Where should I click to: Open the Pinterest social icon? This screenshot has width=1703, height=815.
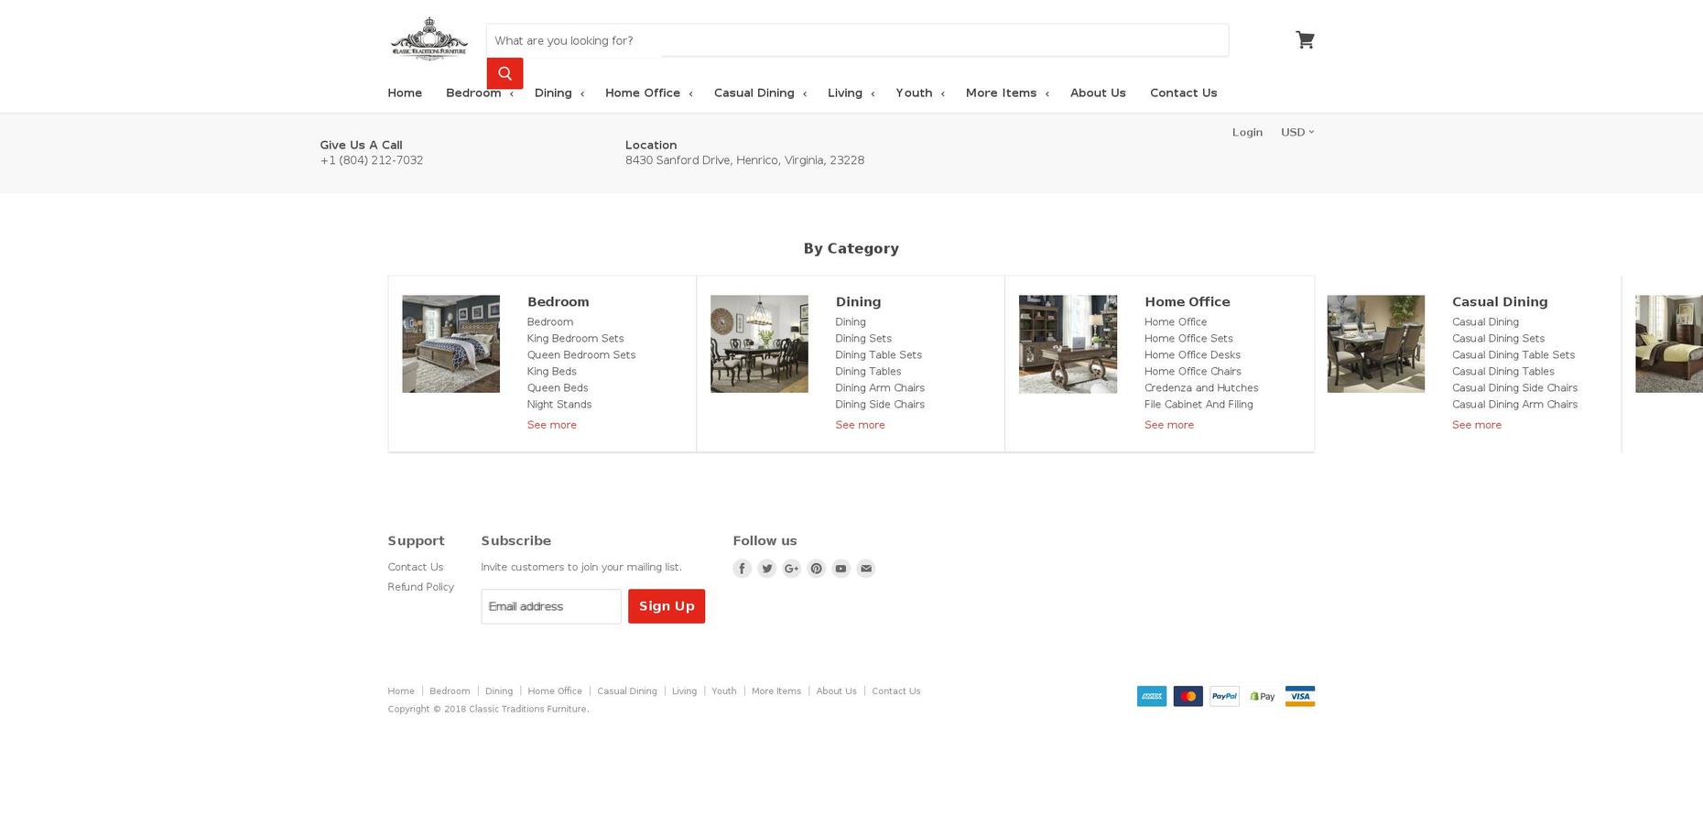tap(816, 569)
